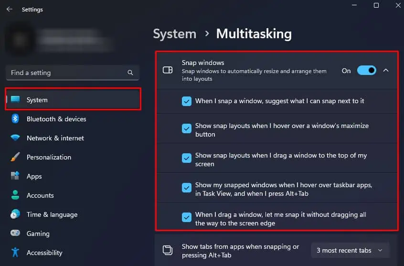Image resolution: width=404 pixels, height=266 pixels.
Task: Open Bluetooth & devices settings
Action: tap(56, 119)
